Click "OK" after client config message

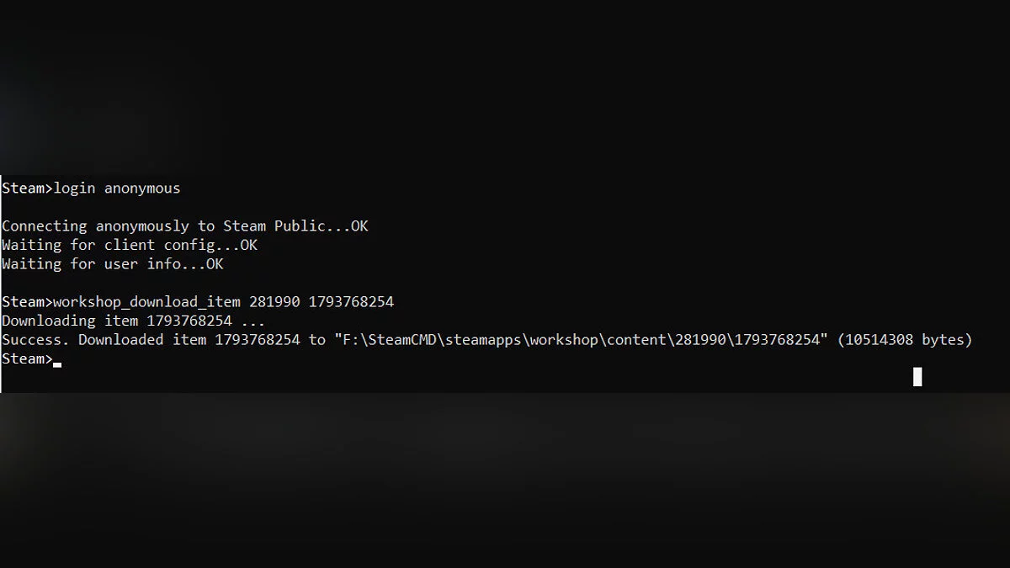[249, 246]
